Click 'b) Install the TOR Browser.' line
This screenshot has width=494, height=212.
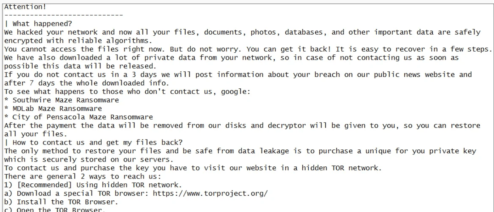point(61,202)
